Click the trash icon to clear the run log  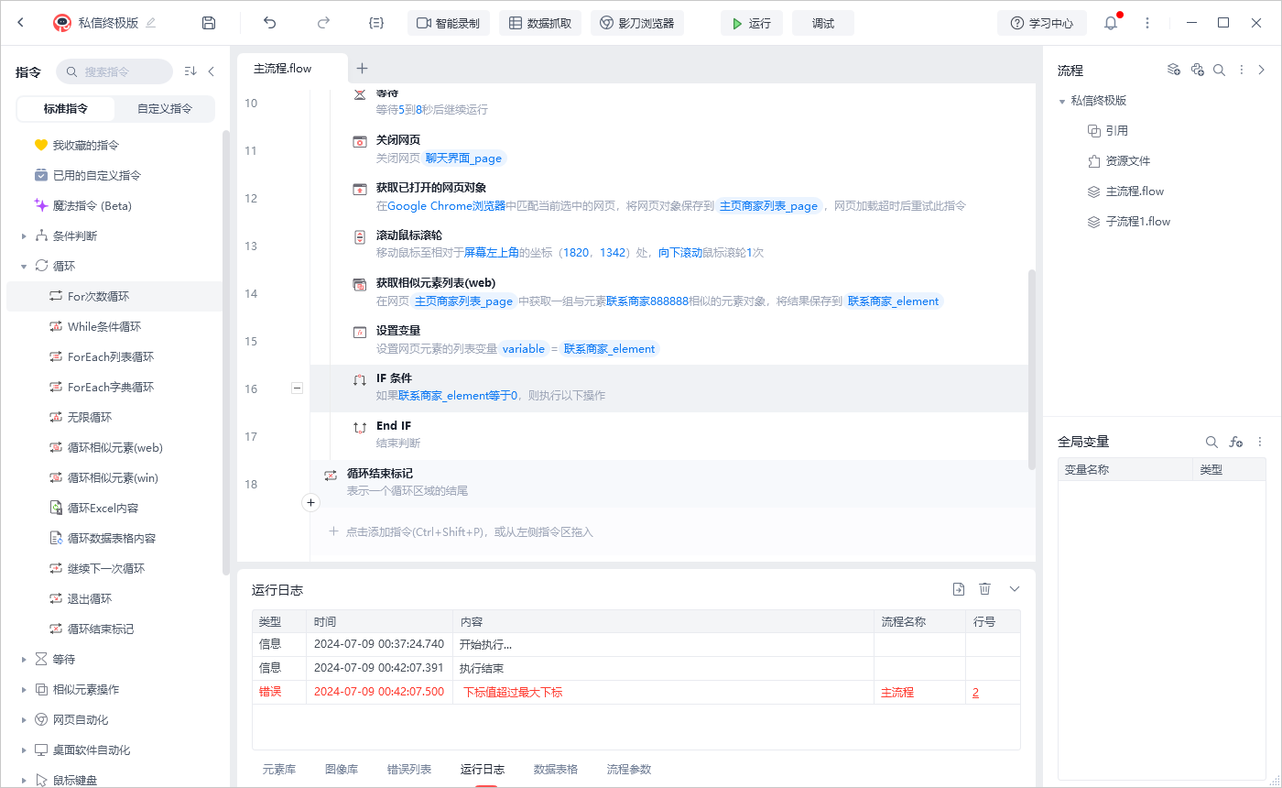[985, 589]
